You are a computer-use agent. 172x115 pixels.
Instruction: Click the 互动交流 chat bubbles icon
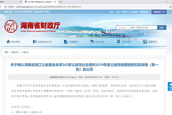tap(92, 41)
